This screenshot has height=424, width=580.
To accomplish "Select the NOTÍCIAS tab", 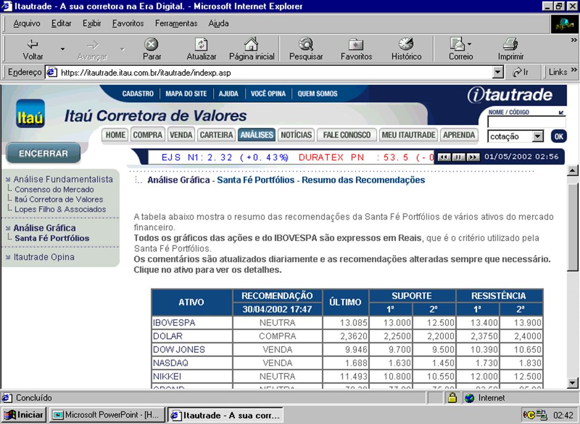I will coord(296,135).
